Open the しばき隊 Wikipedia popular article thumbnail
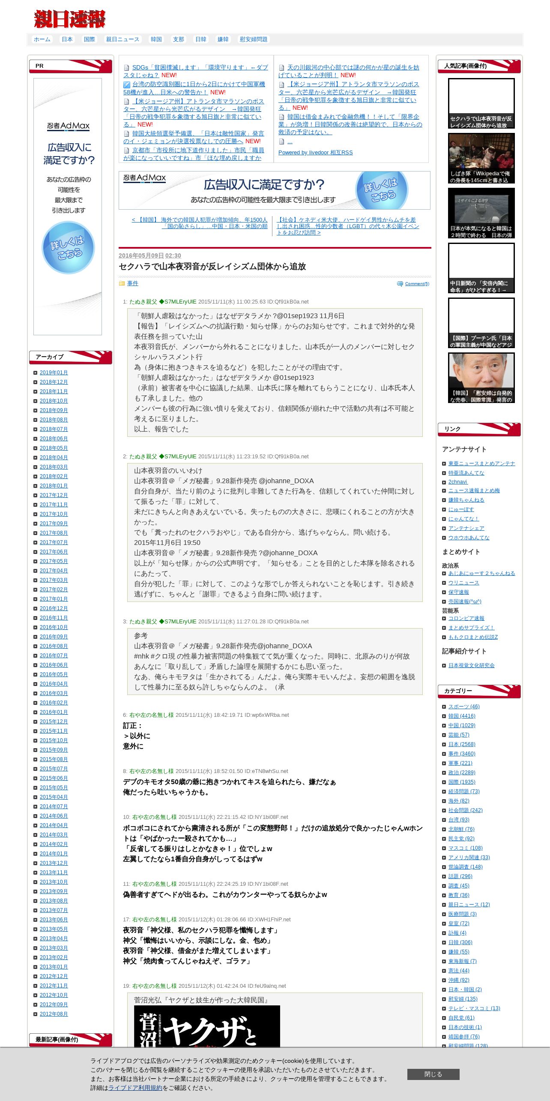This screenshot has width=550, height=1101. pos(481,158)
